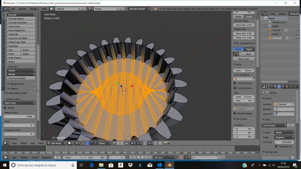Open Mesh menu in 3D view header
The width and height of the screenshot is (301, 169).
point(41,143)
